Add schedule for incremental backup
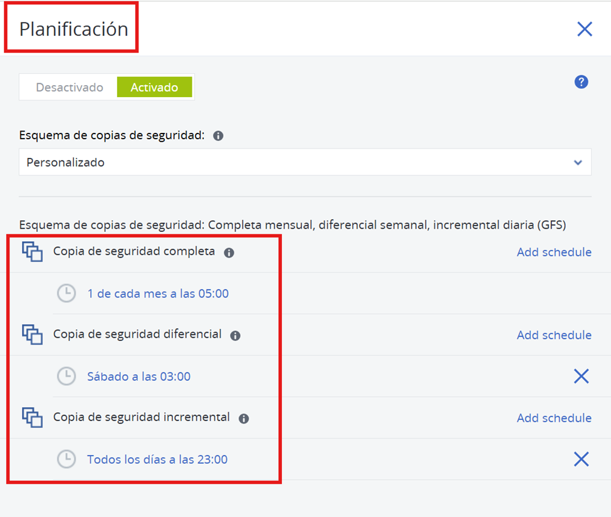 click(x=553, y=418)
